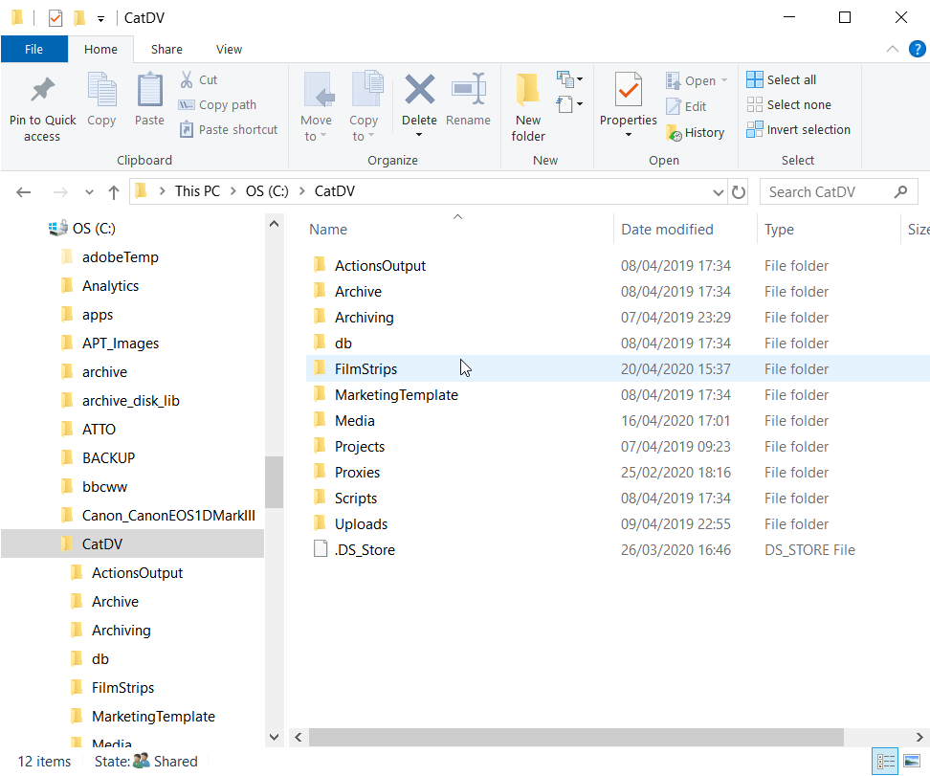Click chevron after This PC in breadcrumb
Viewport: 930px width, 776px height.
[x=233, y=191]
